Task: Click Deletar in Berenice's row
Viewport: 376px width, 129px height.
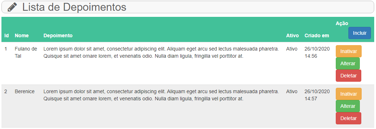Action: [x=348, y=118]
